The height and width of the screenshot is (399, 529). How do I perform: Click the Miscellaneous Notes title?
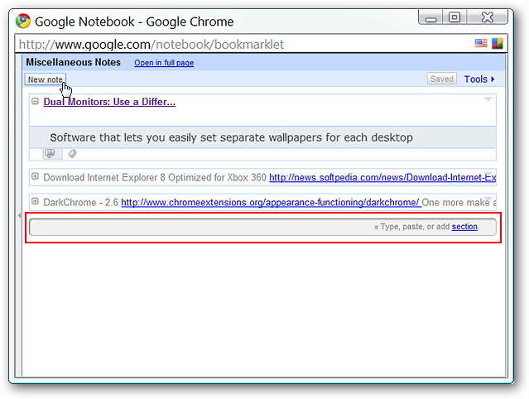[x=73, y=62]
